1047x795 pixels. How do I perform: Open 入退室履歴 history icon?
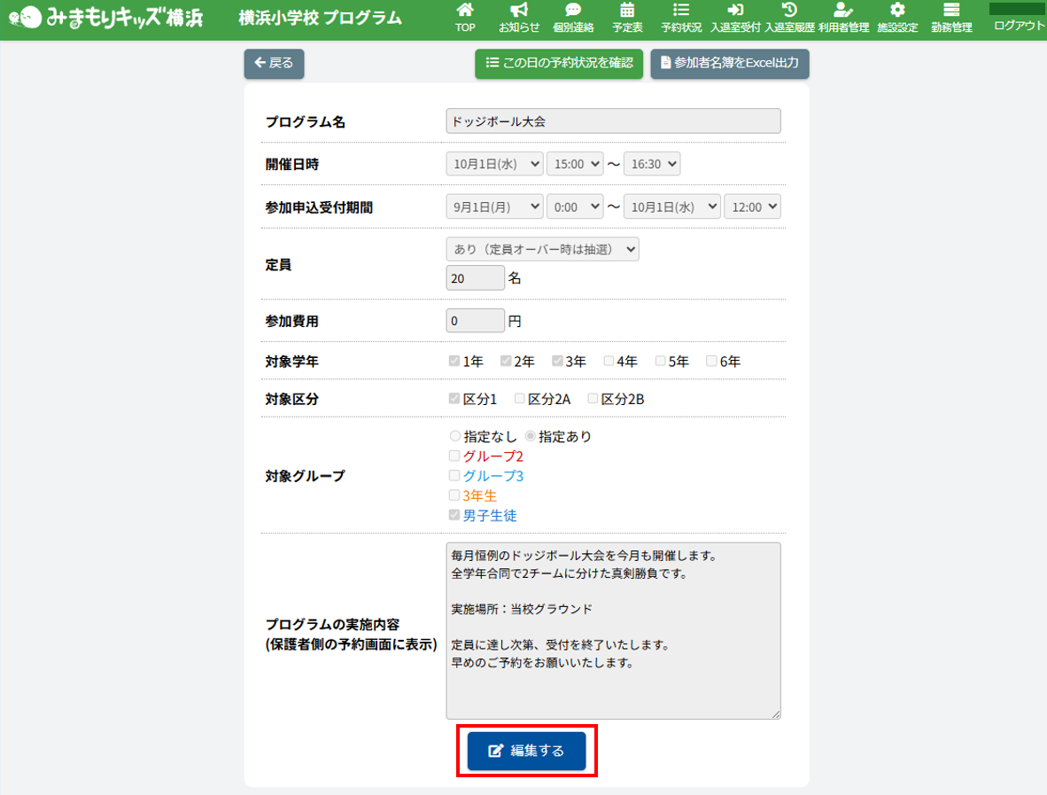coord(789,11)
